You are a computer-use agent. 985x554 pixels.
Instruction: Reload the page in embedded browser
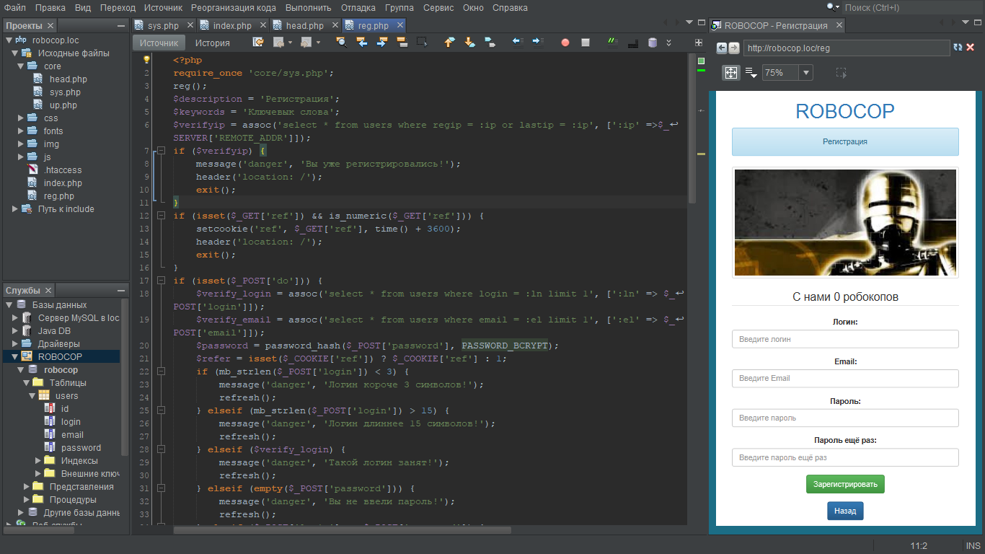coord(958,48)
